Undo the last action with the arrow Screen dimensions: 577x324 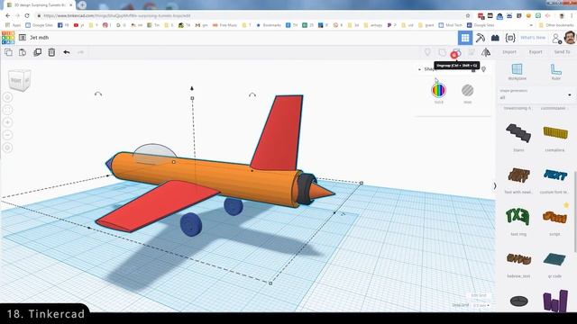(x=66, y=52)
